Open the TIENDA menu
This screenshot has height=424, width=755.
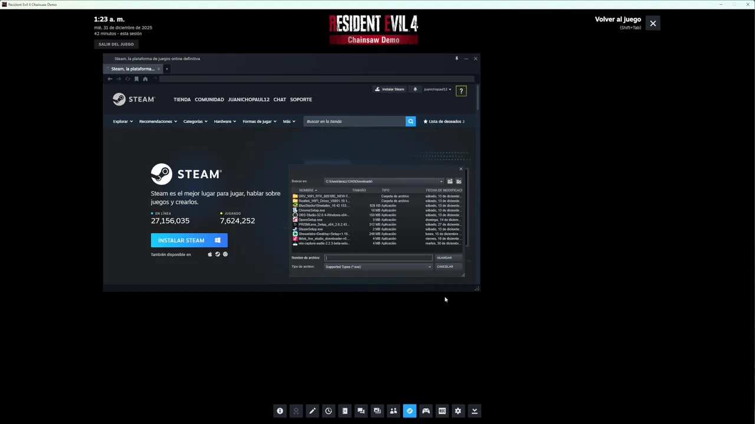(x=182, y=100)
